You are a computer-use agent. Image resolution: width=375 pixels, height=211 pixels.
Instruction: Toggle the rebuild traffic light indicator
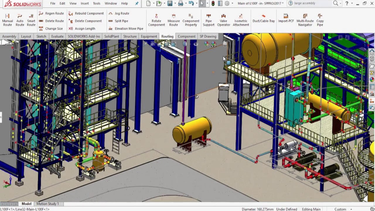tap(213, 4)
